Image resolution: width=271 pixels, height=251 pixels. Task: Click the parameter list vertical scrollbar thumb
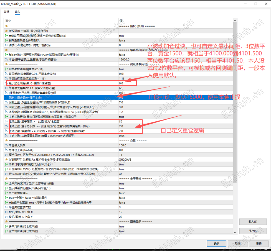235,103
